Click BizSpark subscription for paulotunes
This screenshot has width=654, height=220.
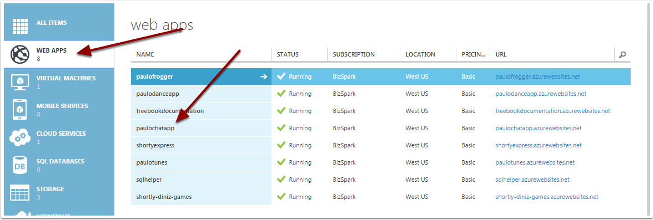344,162
